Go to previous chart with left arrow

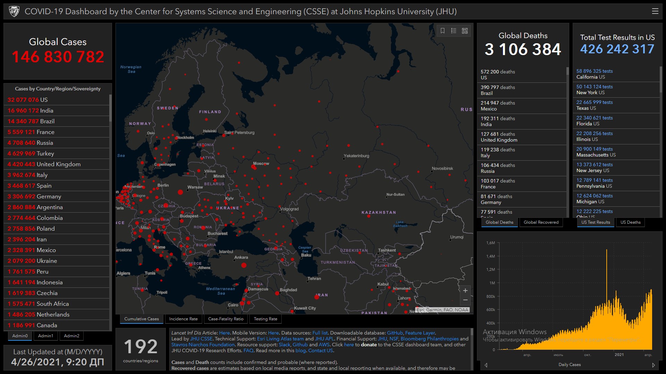click(x=486, y=365)
